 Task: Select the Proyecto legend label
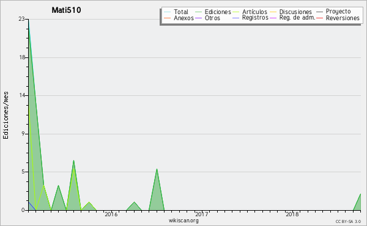coord(338,12)
